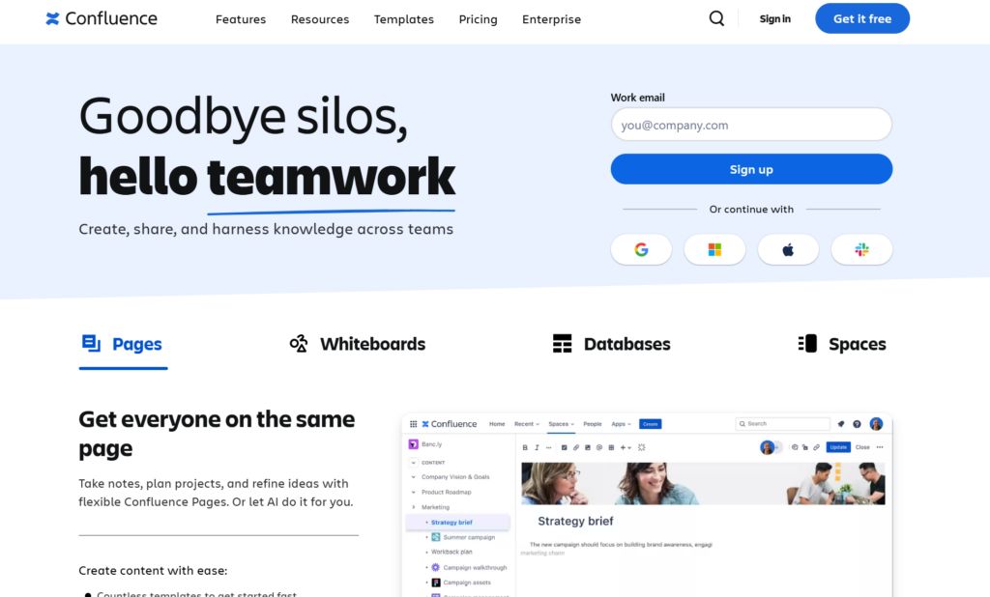Image resolution: width=990 pixels, height=597 pixels.
Task: Open the insert plus dropdown in the editor toolbar
Action: tap(626, 447)
